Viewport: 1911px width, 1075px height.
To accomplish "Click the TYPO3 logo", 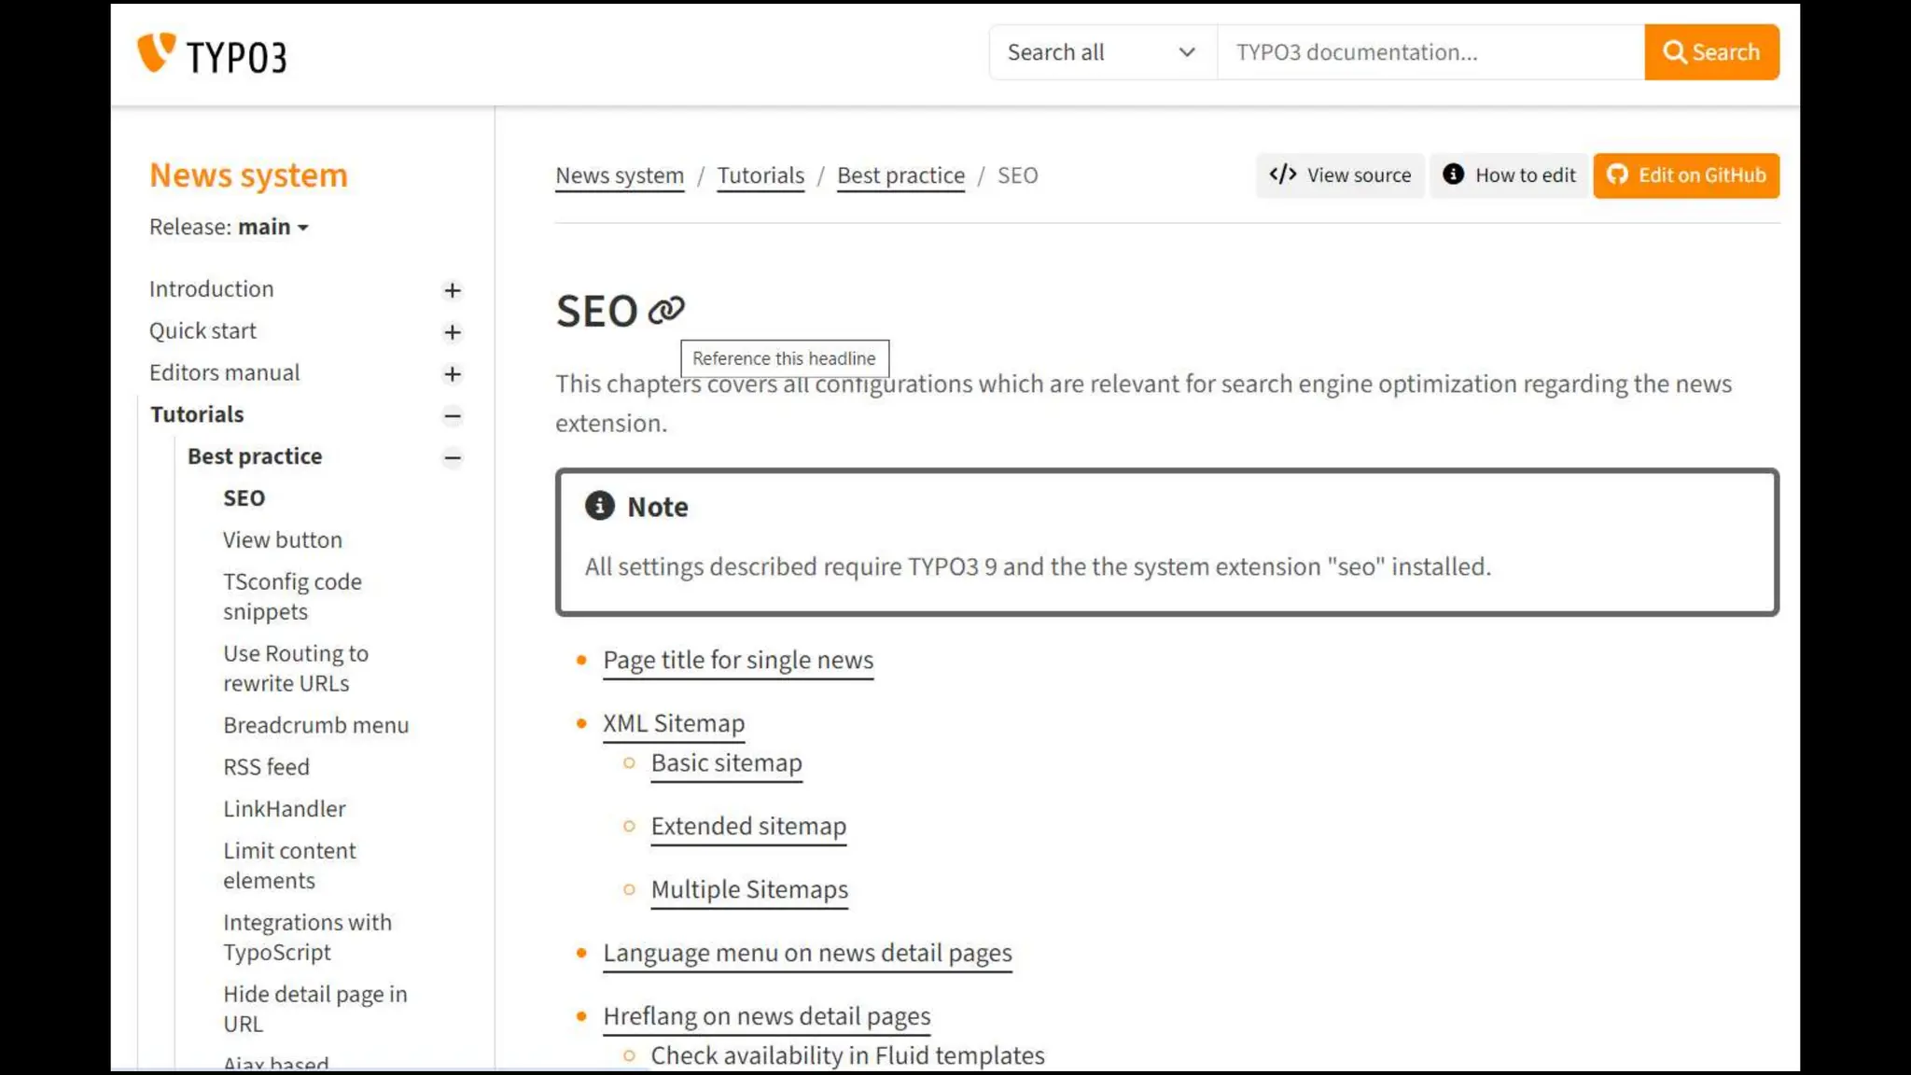I will point(212,54).
